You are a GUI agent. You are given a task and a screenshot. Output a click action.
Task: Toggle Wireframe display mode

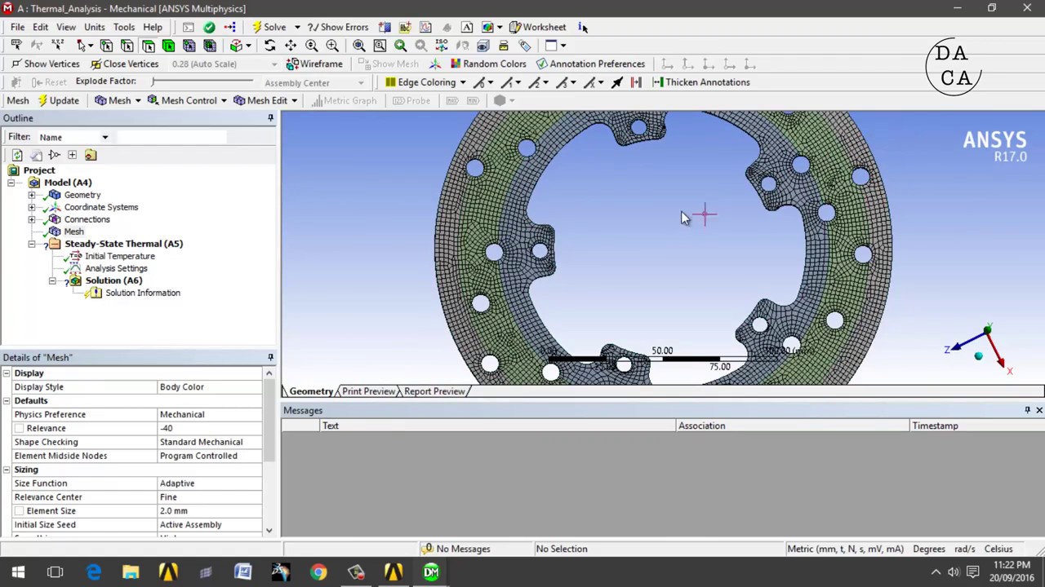tap(314, 64)
